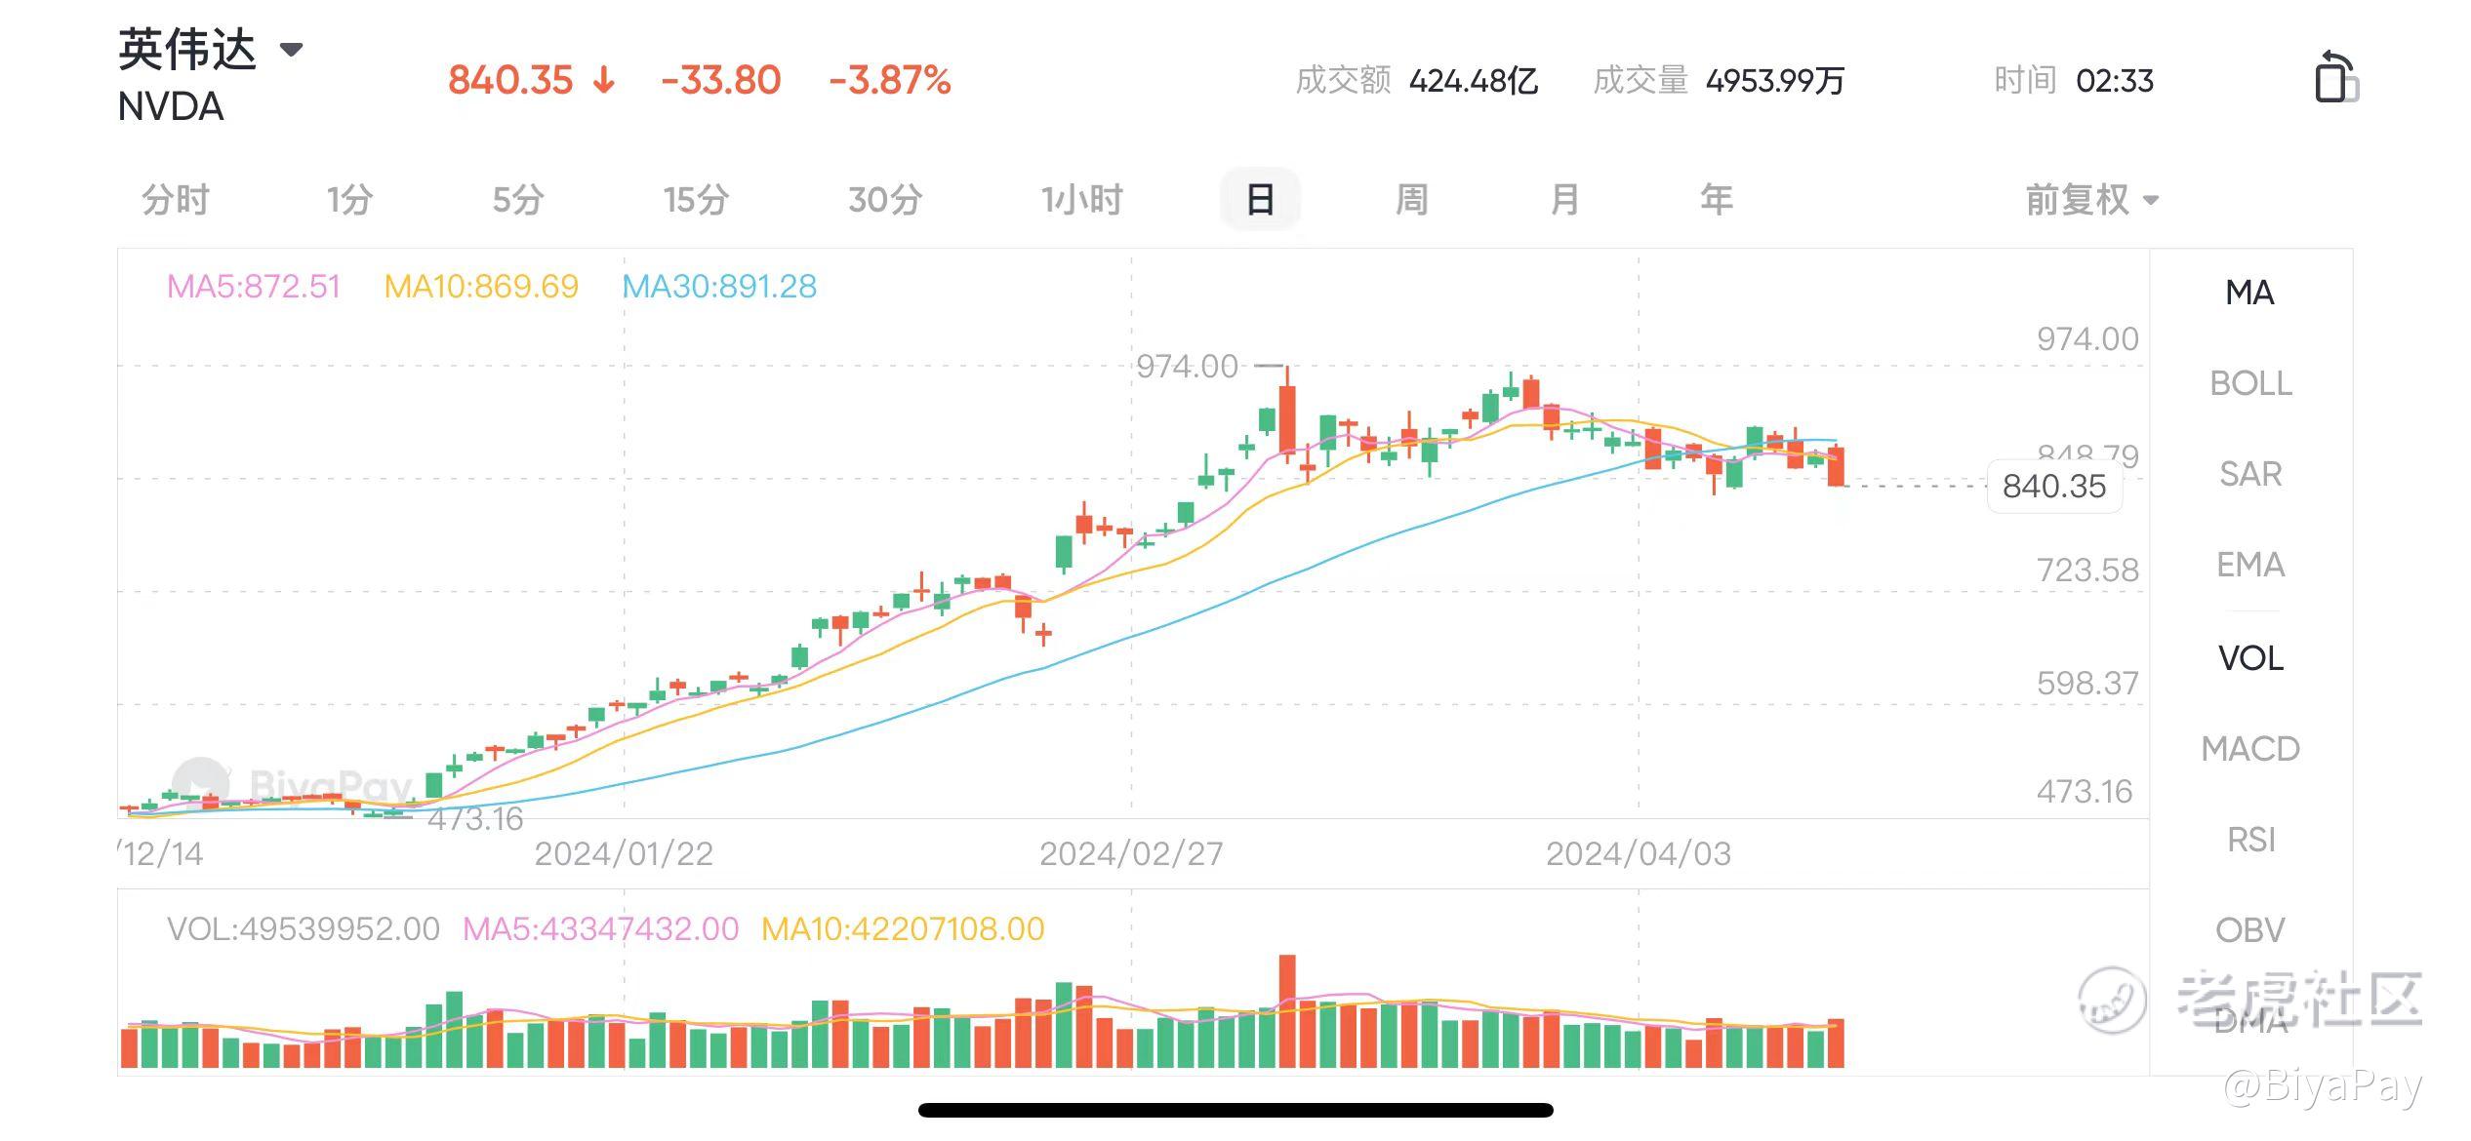Choose the MA indicator
Image resolution: width=2471 pixels, height=1141 pixels.
(2249, 293)
